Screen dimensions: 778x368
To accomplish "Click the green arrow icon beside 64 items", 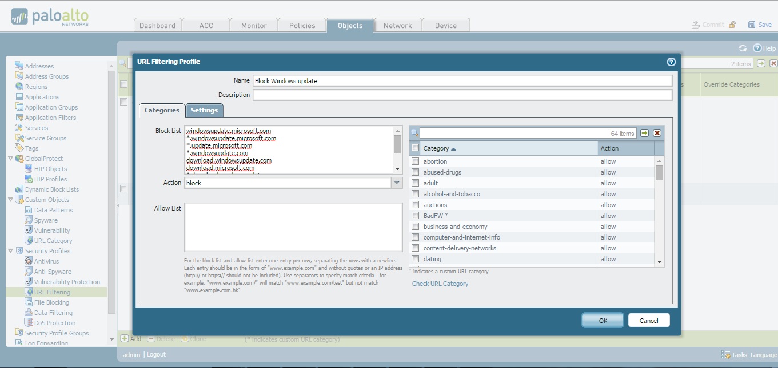I will click(645, 133).
